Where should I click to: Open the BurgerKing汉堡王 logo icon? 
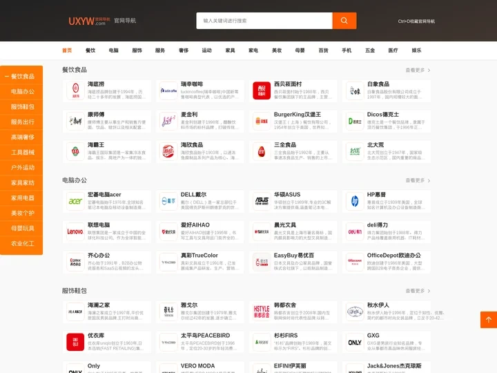pyautogui.click(x=262, y=121)
